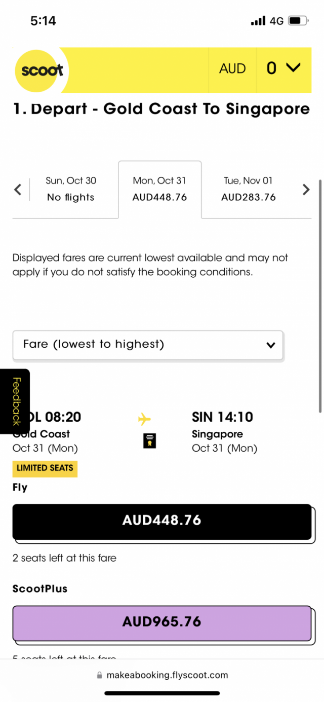Tap the LIMITED SEATS yellow badge
Viewport: 324px width, 702px height.
(x=45, y=468)
